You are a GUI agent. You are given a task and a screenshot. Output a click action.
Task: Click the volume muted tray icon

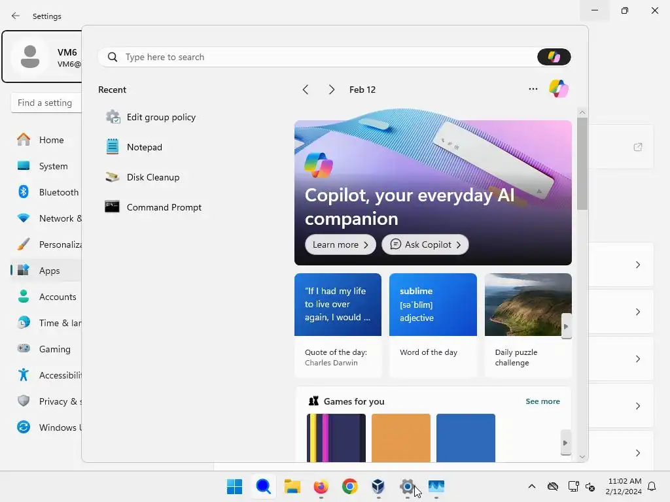point(590,486)
